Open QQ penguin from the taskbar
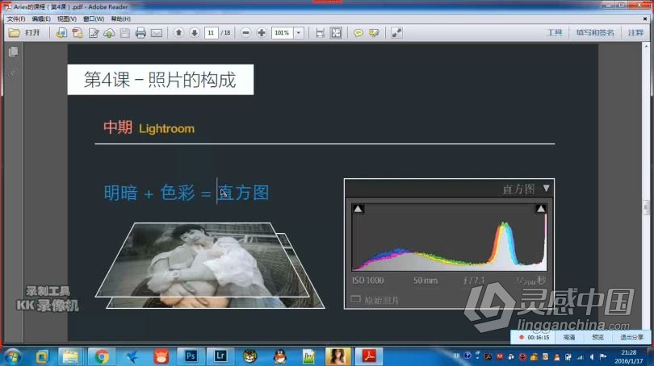 pyautogui.click(x=280, y=356)
